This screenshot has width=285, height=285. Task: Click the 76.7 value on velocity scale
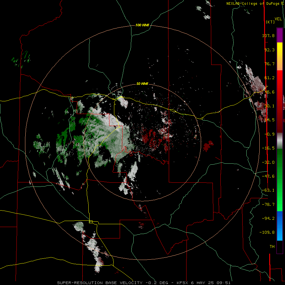269,64
